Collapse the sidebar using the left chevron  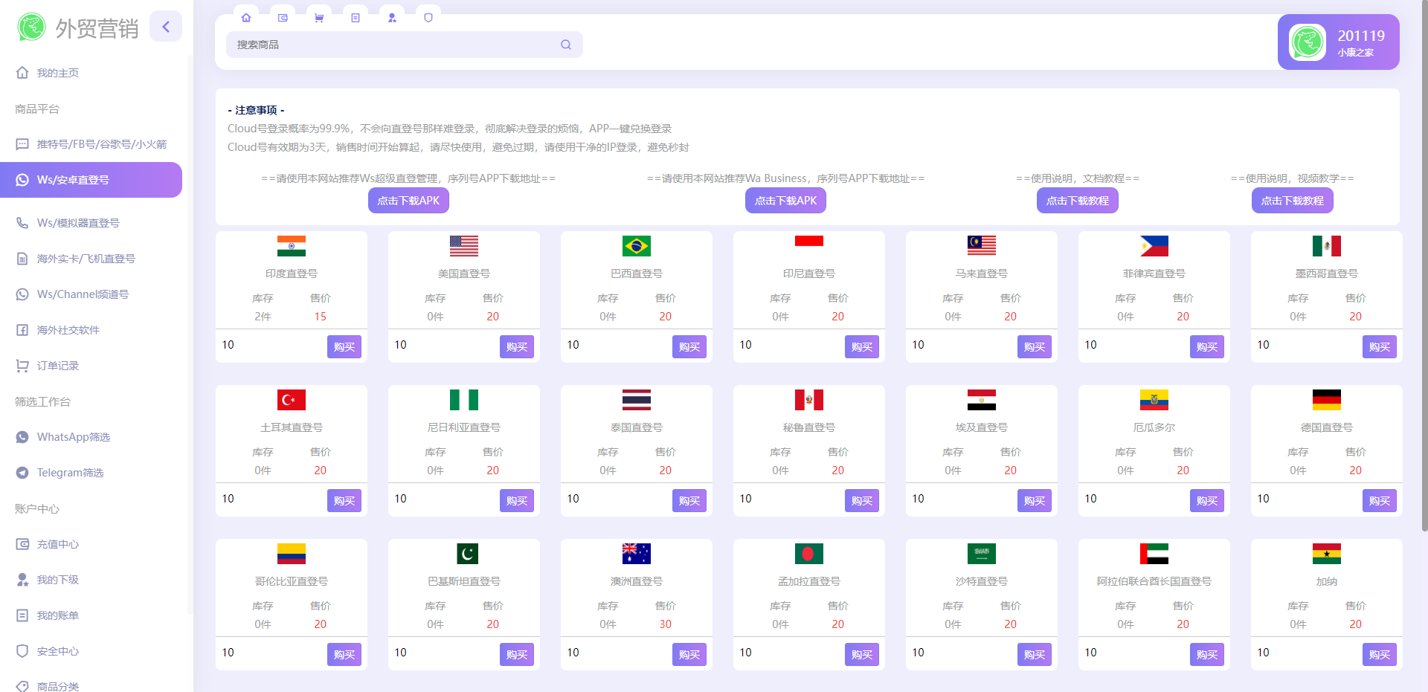(166, 26)
